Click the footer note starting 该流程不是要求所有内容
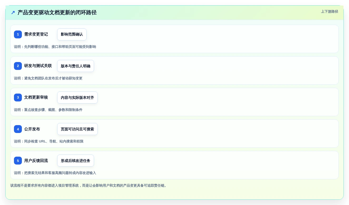 pyautogui.click(x=89, y=186)
